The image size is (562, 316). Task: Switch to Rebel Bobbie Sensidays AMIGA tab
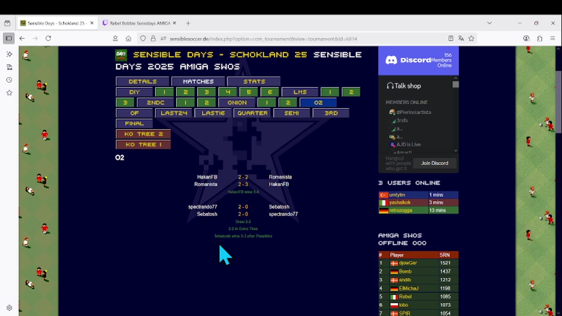[139, 23]
